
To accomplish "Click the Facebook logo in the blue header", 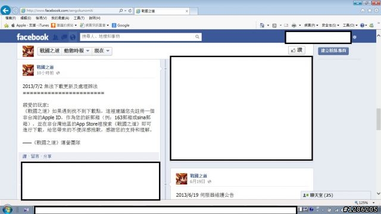I will pyautogui.click(x=33, y=37).
